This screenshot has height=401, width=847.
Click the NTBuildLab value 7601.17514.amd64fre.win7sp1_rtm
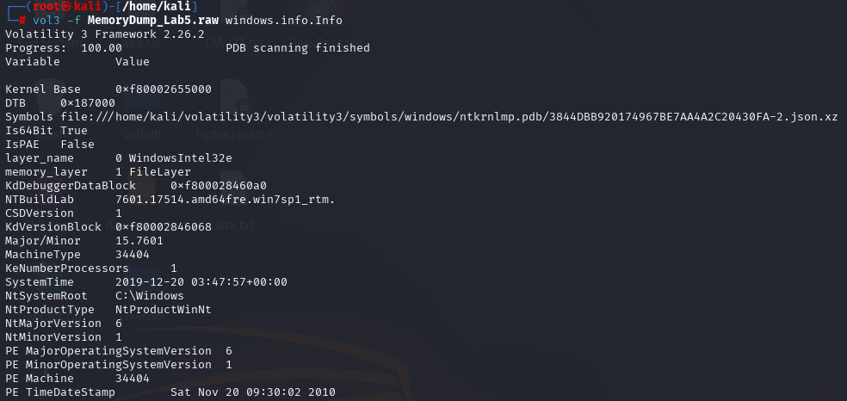pos(225,200)
